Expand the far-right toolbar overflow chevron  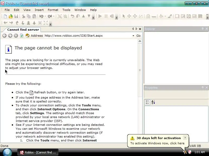coord(207,16)
